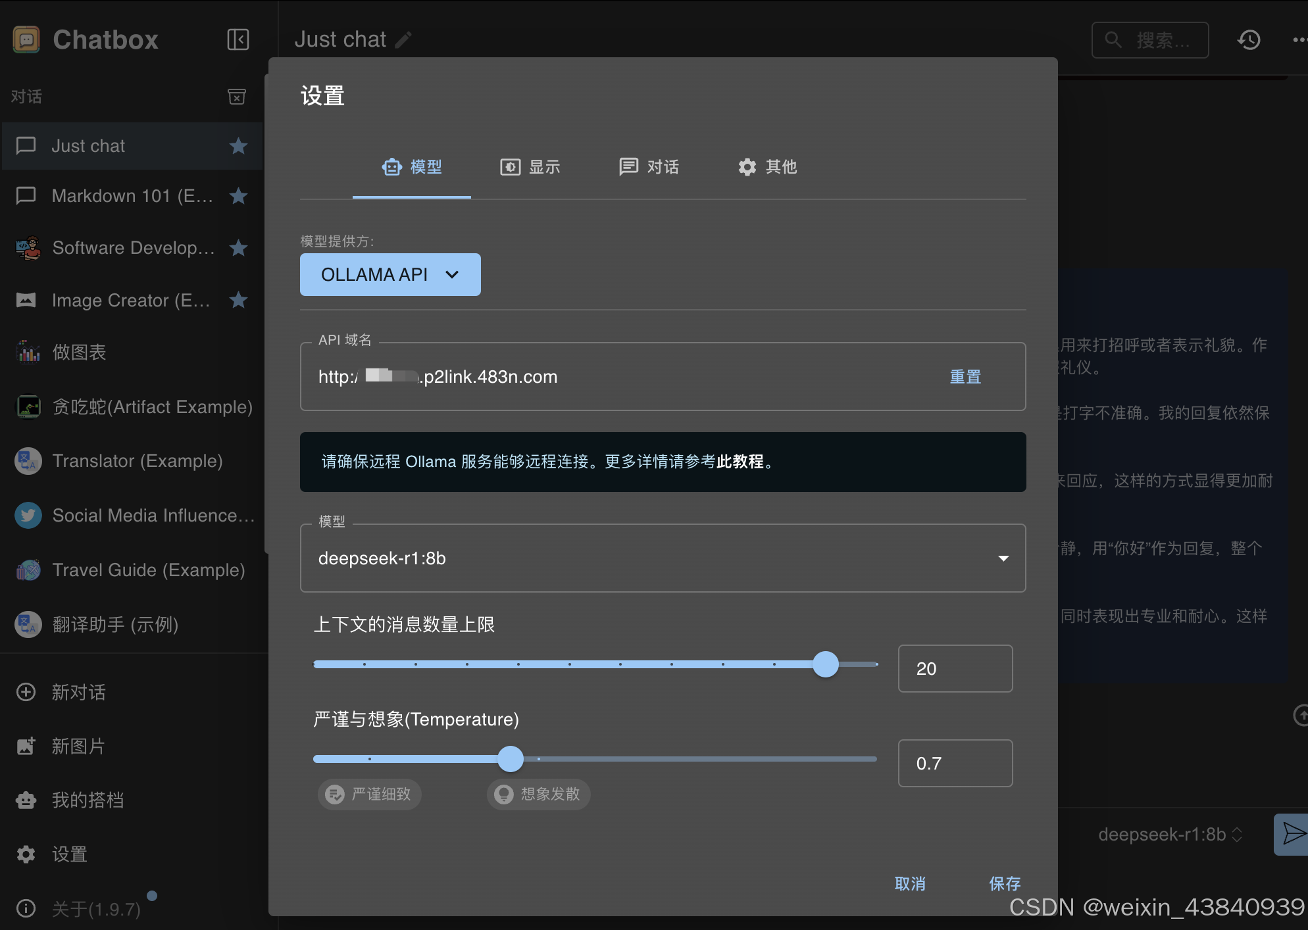Toggle the star on Image Creator chat
This screenshot has width=1308, height=930.
coord(238,301)
